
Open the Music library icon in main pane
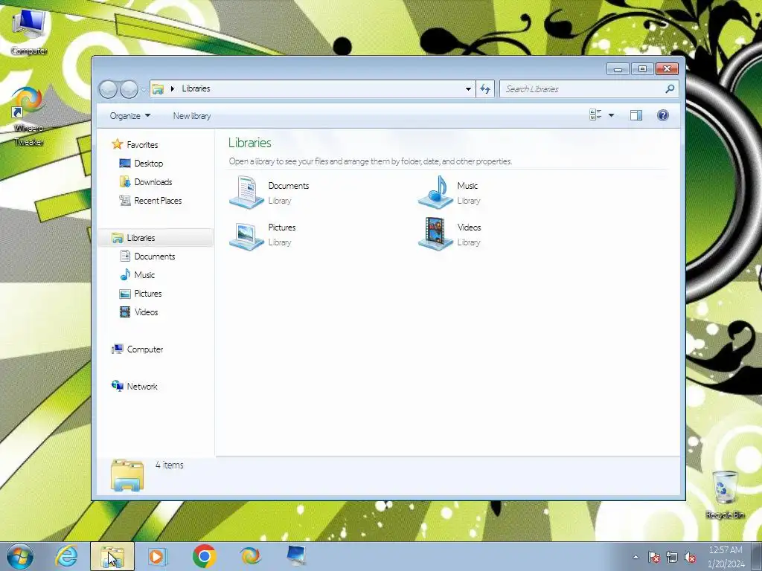(435, 193)
